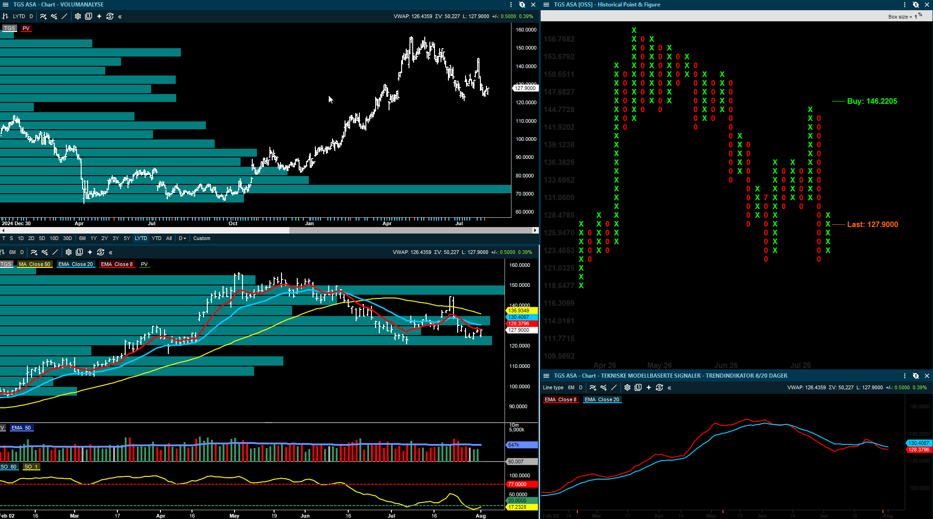Select the YTD time range
This screenshot has height=519, width=933.
click(x=157, y=238)
